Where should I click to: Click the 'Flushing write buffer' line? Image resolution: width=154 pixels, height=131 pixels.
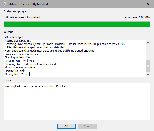point(18,57)
